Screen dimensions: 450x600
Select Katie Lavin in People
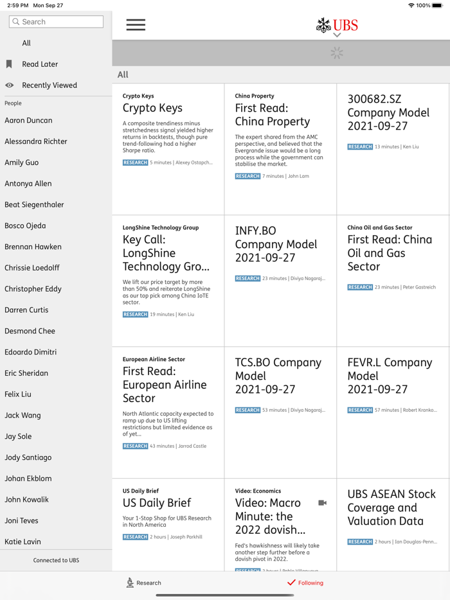coord(22,541)
